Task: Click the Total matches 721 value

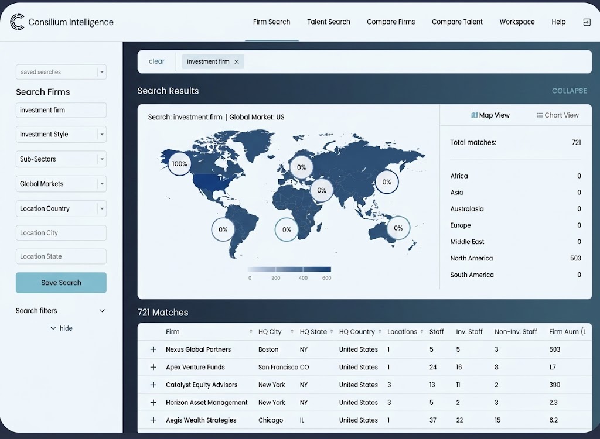Action: point(577,143)
